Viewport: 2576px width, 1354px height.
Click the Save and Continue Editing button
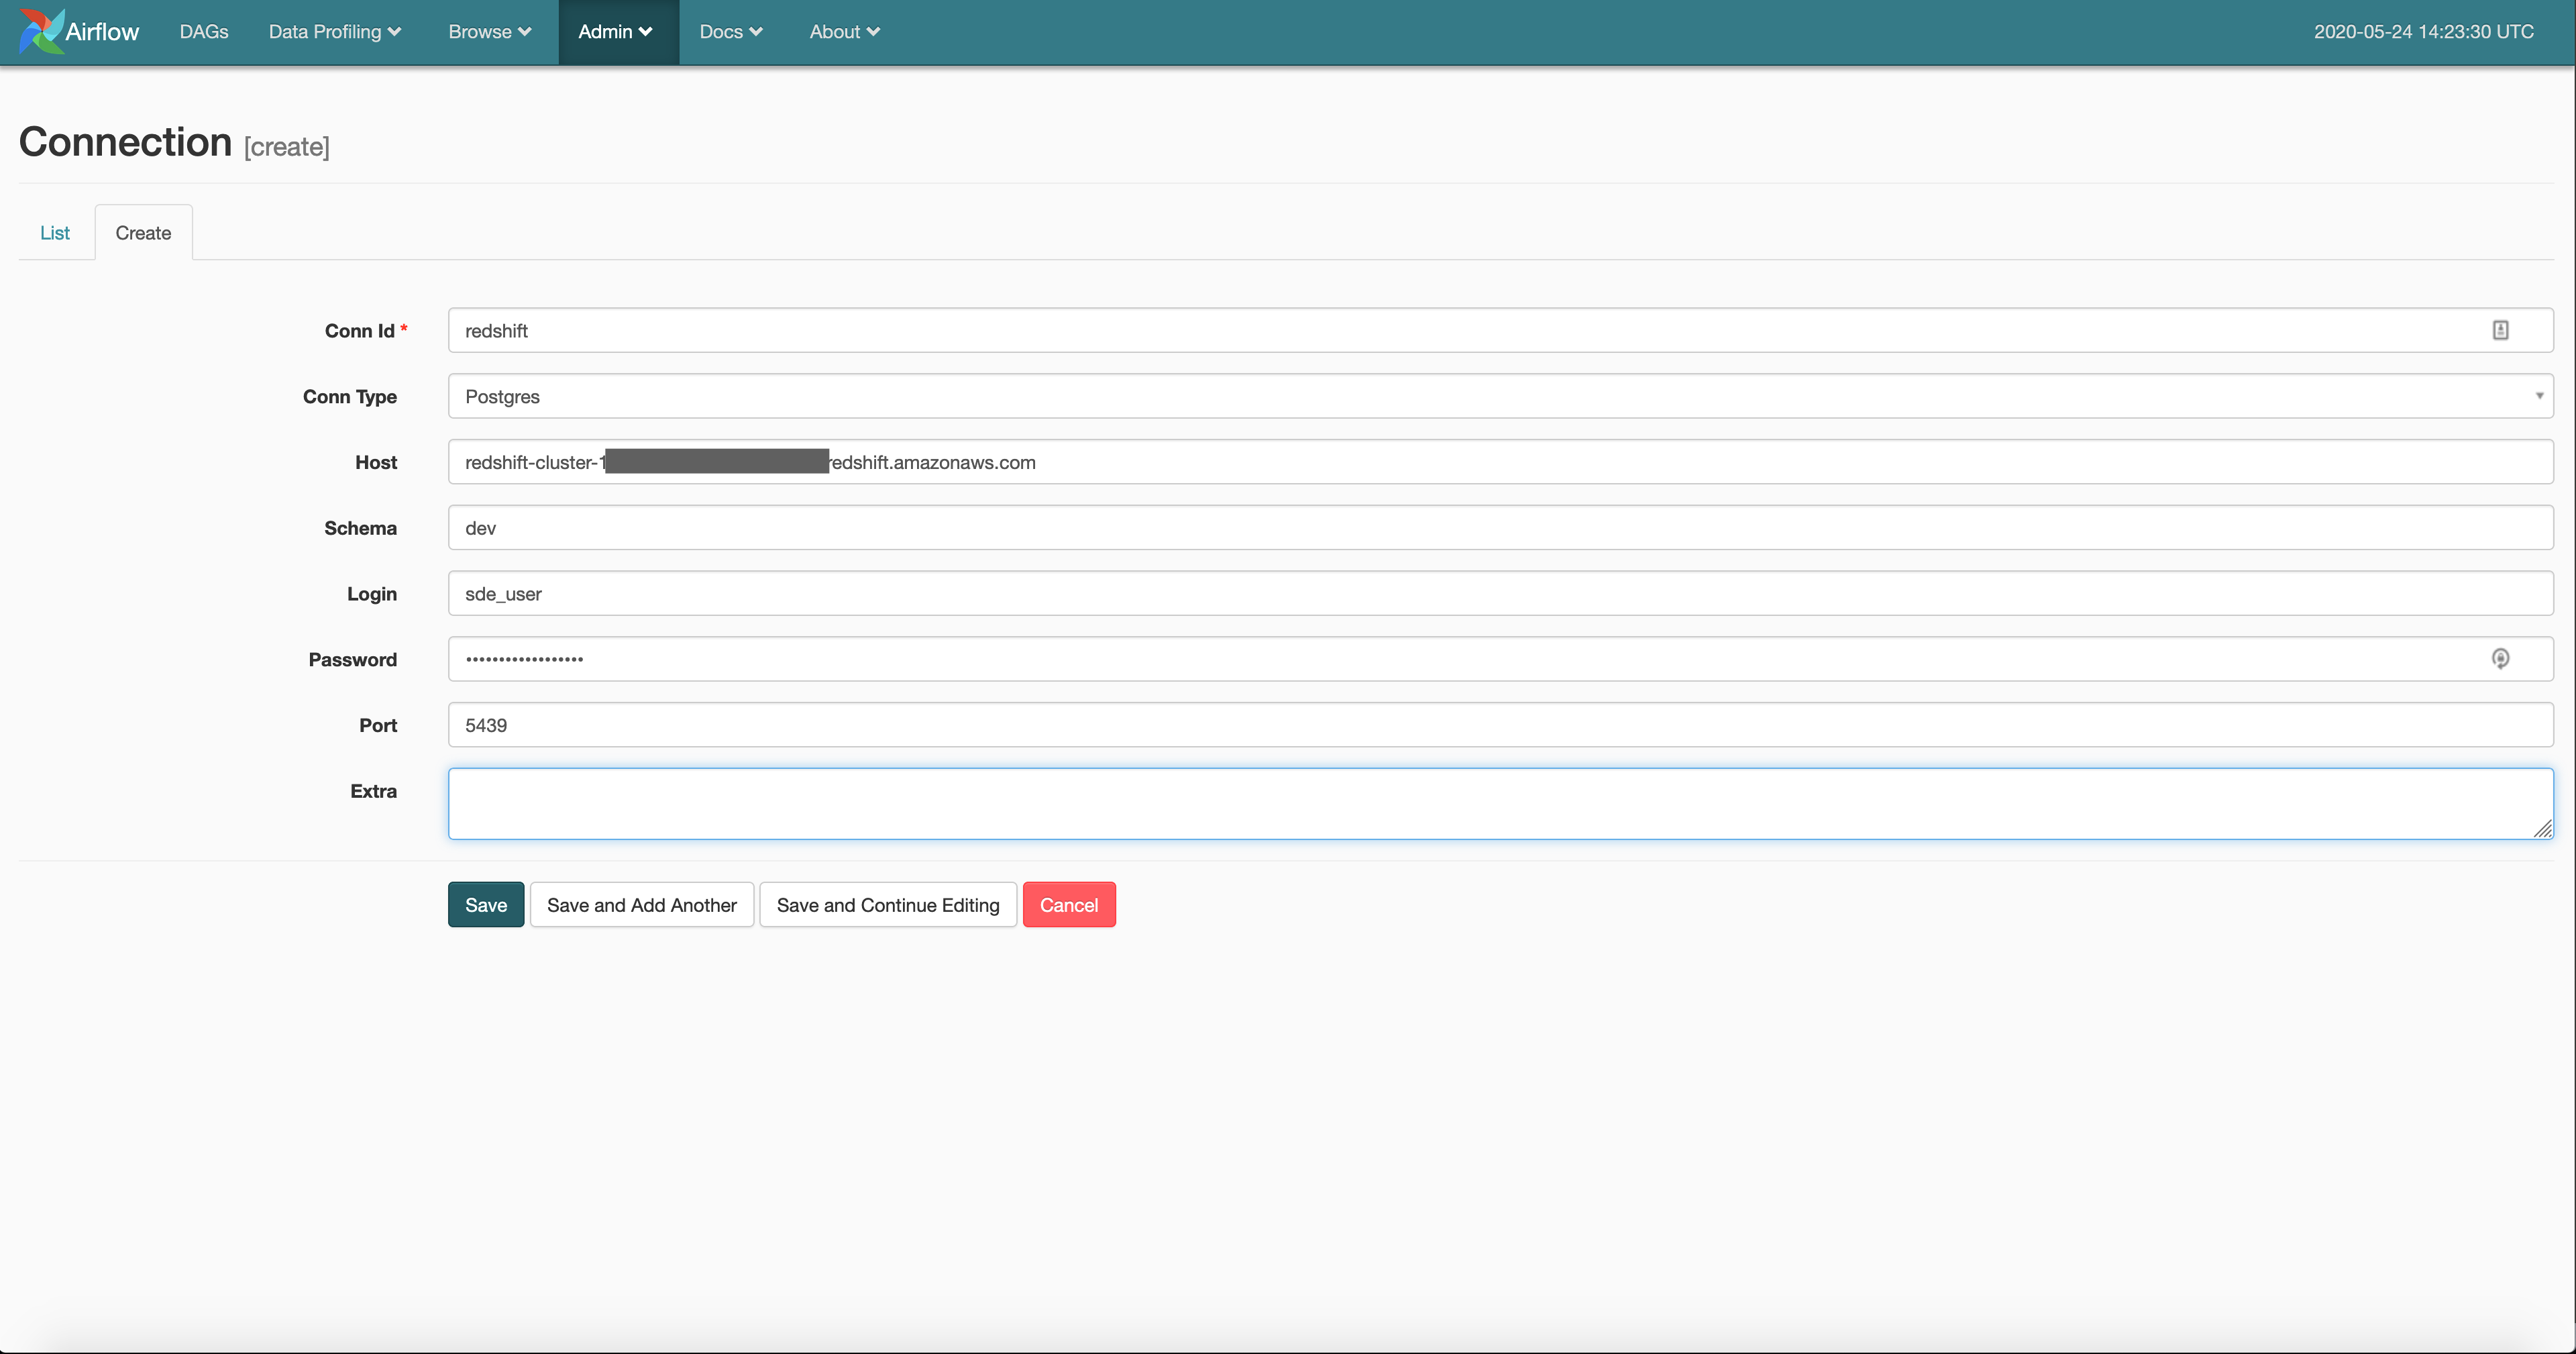pos(886,904)
